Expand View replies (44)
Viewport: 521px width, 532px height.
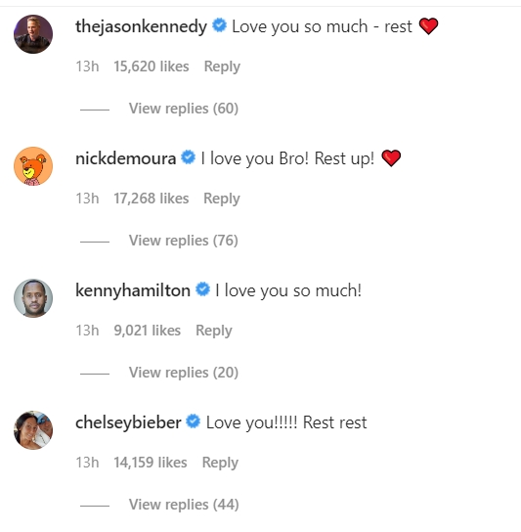point(184,505)
